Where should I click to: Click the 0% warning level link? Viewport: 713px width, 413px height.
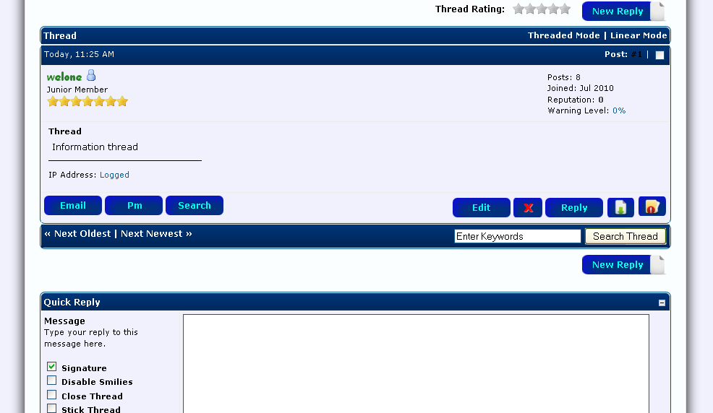pos(619,110)
